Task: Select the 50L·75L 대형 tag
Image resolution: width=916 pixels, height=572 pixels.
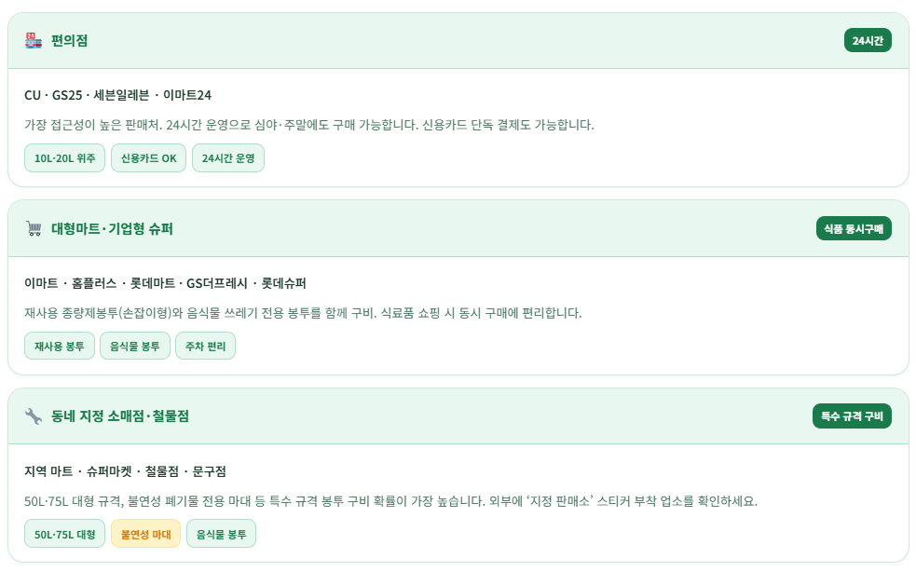Action: pos(64,534)
